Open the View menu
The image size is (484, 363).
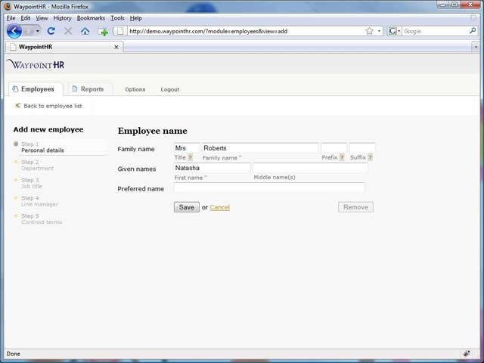42,18
